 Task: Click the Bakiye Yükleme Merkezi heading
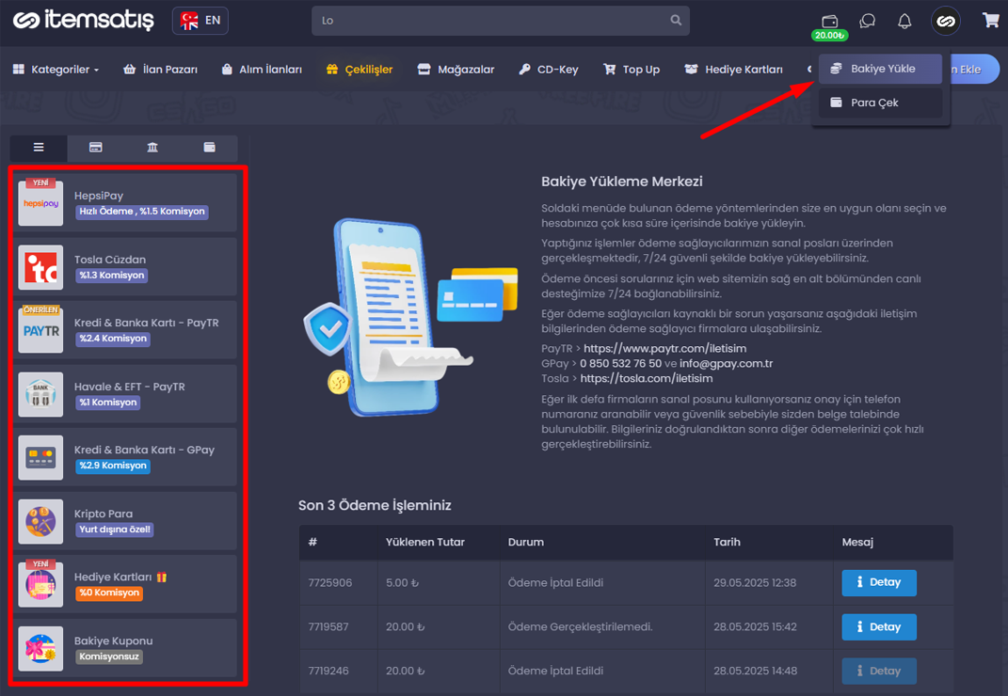pyautogui.click(x=621, y=182)
